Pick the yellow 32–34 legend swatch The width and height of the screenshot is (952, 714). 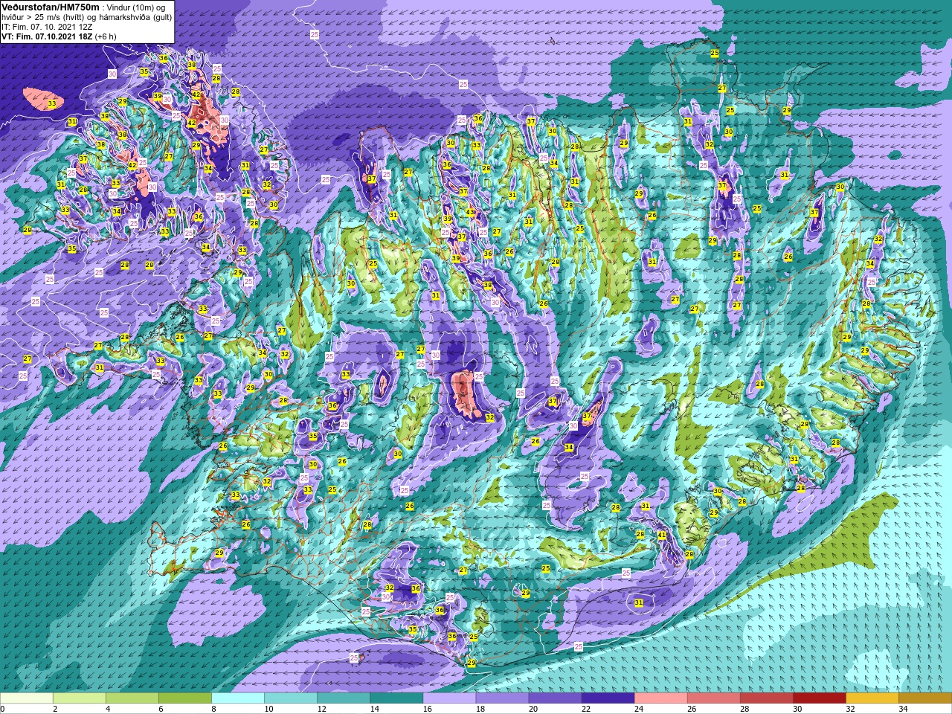pyautogui.click(x=872, y=698)
